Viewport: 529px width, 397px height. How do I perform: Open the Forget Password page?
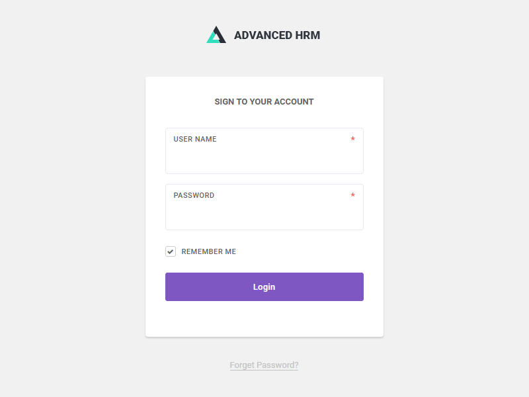click(x=264, y=365)
